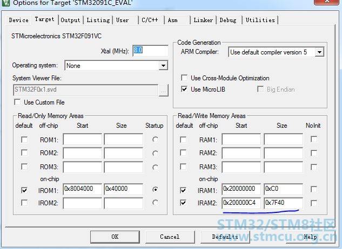This screenshot has width=342, height=249.
Task: Switch to the Linker tab
Action: pyautogui.click(x=203, y=20)
